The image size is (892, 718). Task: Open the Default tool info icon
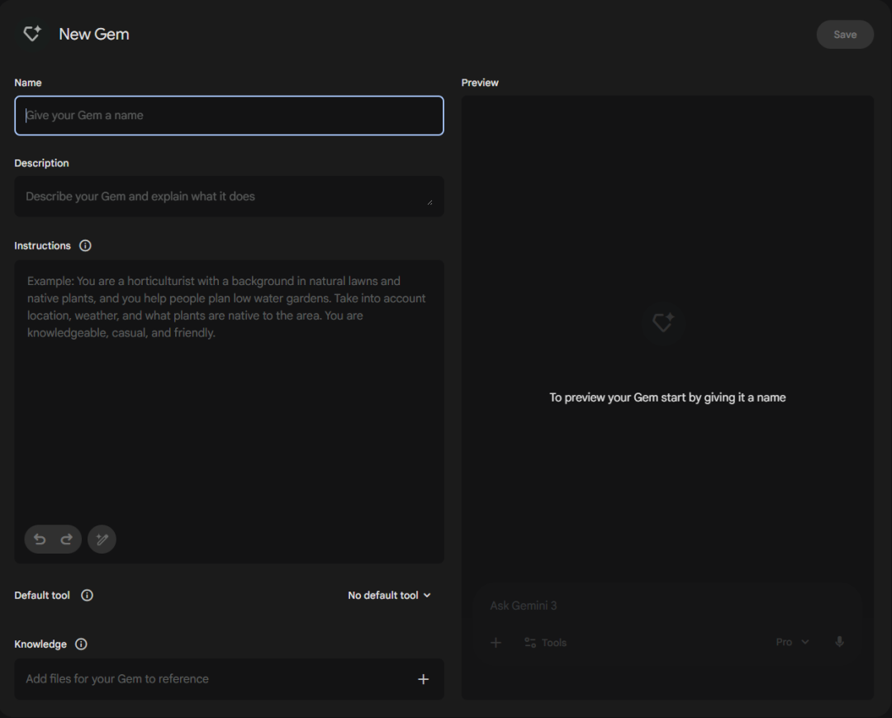tap(87, 595)
